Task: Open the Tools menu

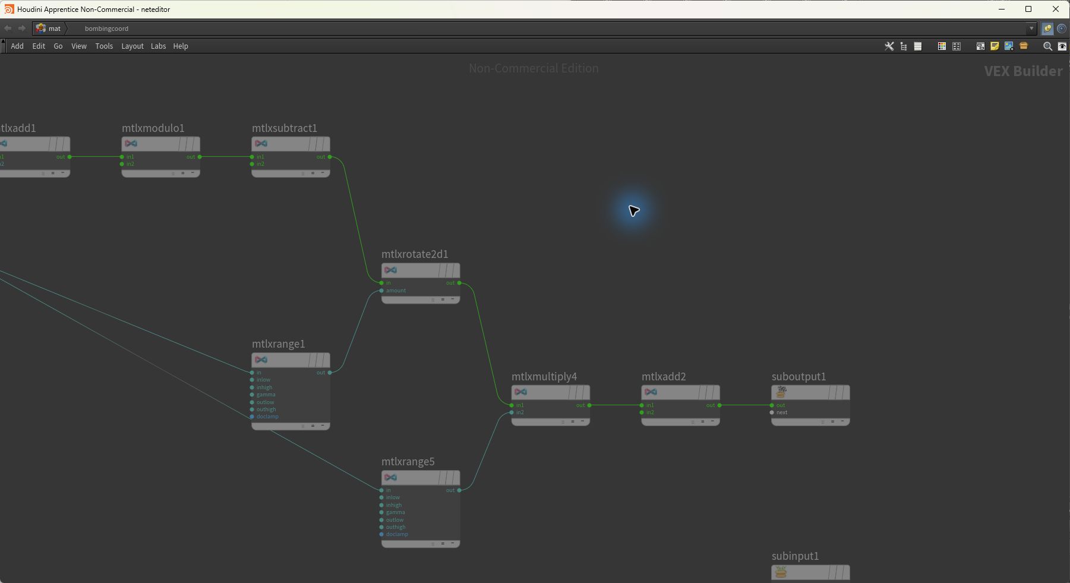Action: (x=104, y=46)
